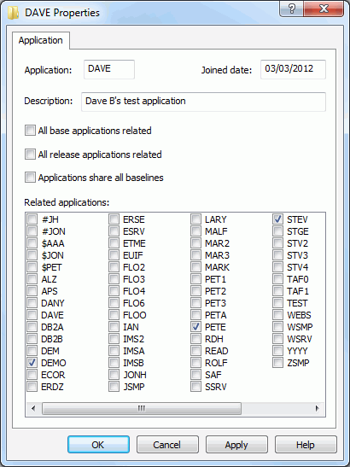The height and width of the screenshot is (467, 350).
Task: Click the DAVE Properties folder icon
Action: (x=13, y=13)
